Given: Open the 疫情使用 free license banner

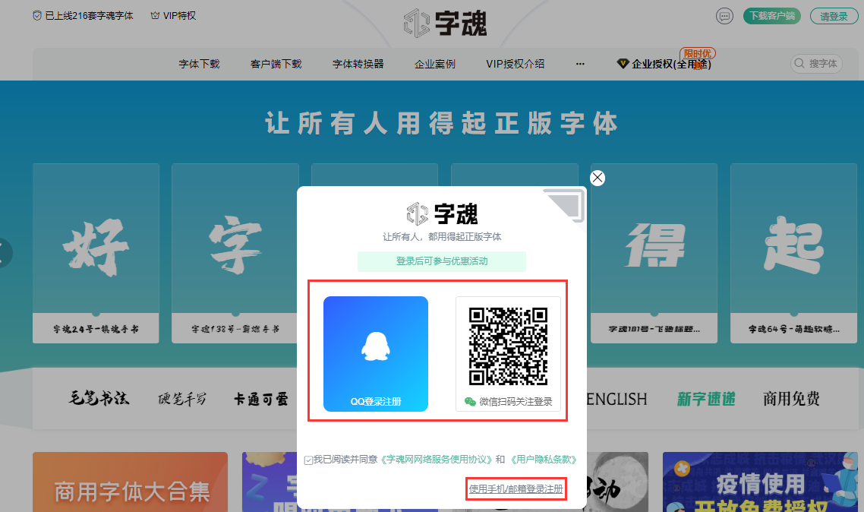Looking at the screenshot, I should [761, 482].
